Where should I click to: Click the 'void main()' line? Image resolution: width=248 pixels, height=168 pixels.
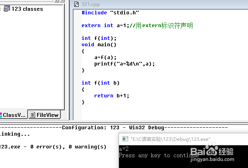(x=99, y=45)
